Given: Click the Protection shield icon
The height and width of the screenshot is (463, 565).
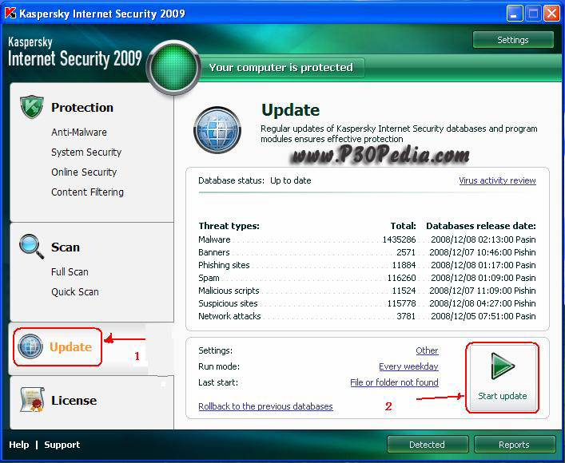Looking at the screenshot, I should (x=32, y=107).
